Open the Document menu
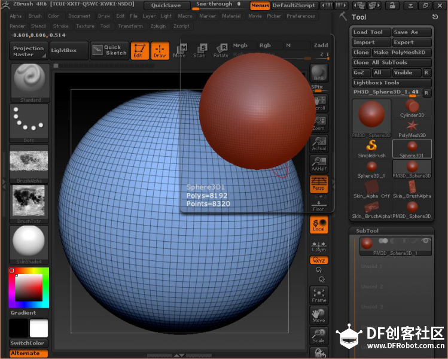The height and width of the screenshot is (359, 448). pyautogui.click(x=79, y=16)
